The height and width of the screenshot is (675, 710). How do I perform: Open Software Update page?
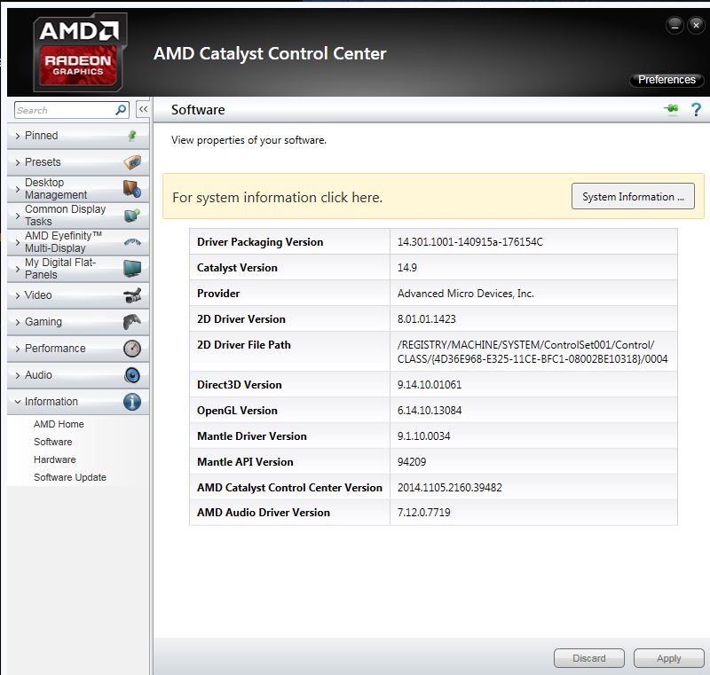(x=70, y=477)
